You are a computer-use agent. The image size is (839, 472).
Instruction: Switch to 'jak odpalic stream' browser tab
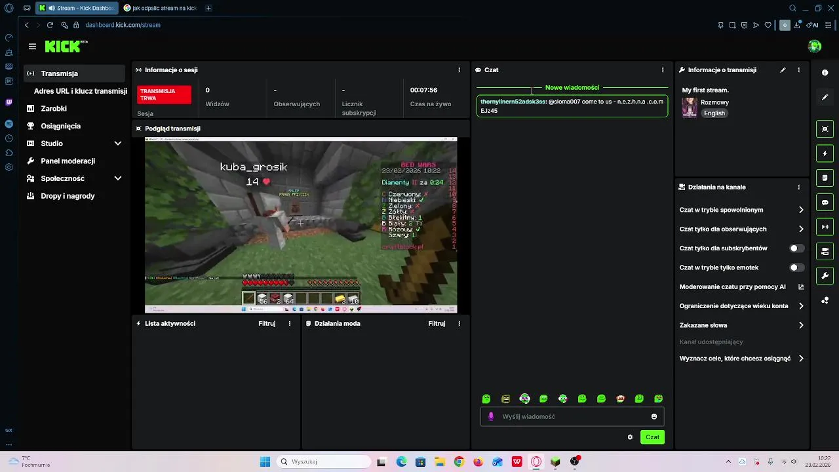(160, 8)
